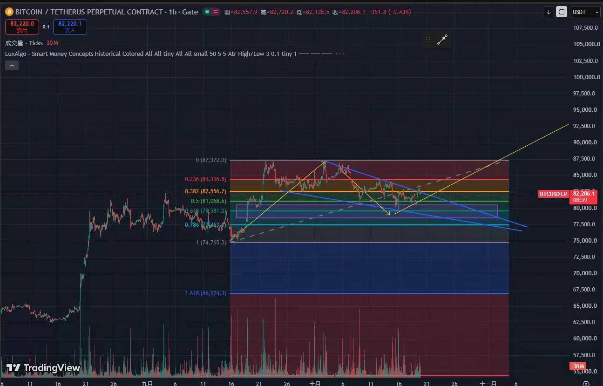Click the 0.1 spread value between sell and buy
Viewport: 603px width, 386px height.
pos(46,27)
